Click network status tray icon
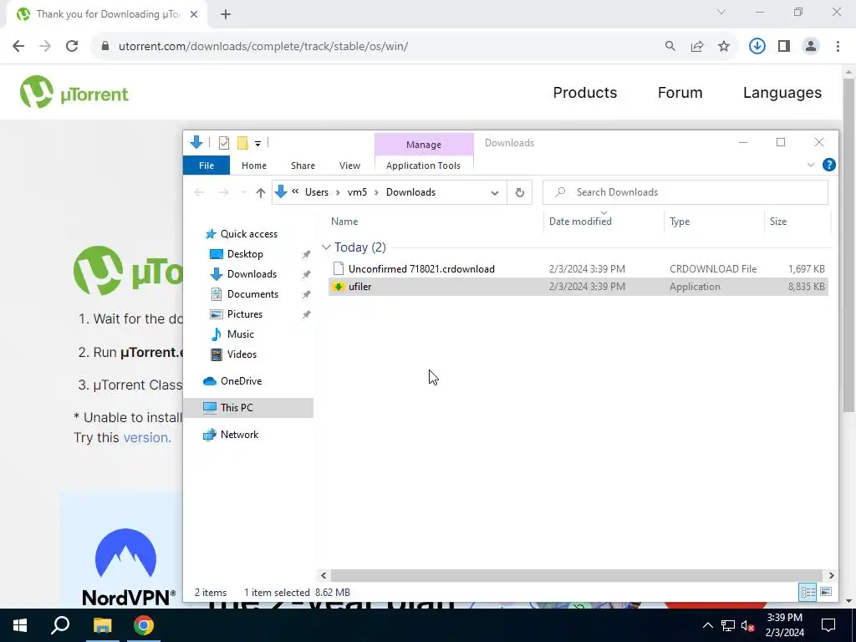 pyautogui.click(x=728, y=625)
